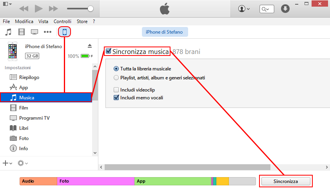The image size is (330, 192).
Task: Maximize the iTunes window
Action: tap(306, 4)
